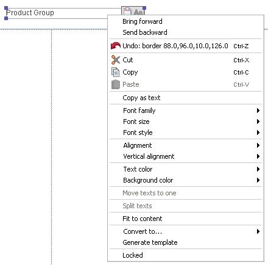Expand the Font family submenu arrow
Image resolution: width=268 pixels, height=265 pixels.
tap(258, 111)
